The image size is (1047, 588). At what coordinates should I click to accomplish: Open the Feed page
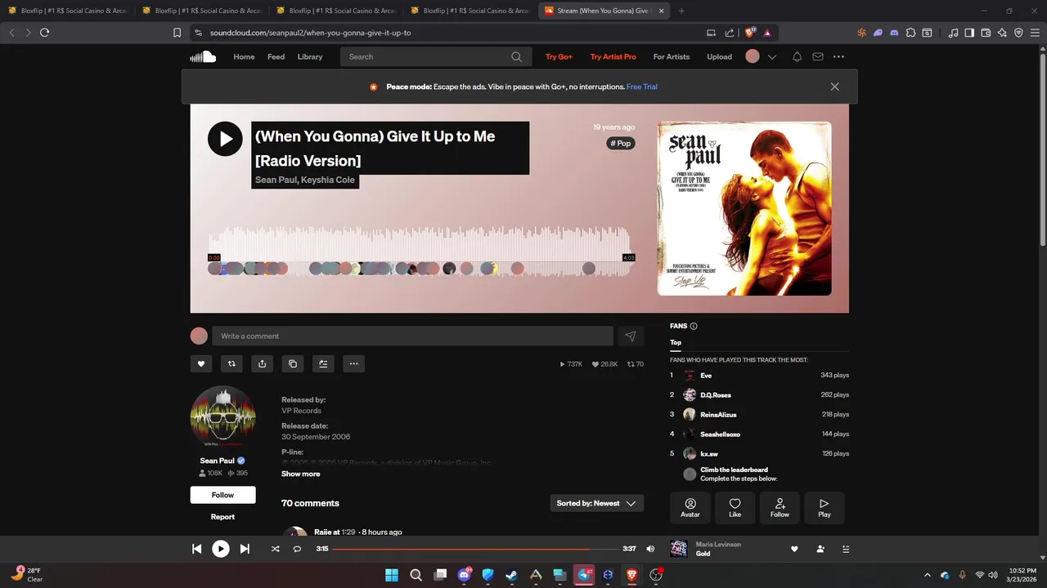(276, 56)
